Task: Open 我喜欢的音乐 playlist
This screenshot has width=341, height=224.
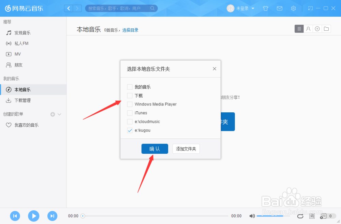Action: (x=33, y=125)
